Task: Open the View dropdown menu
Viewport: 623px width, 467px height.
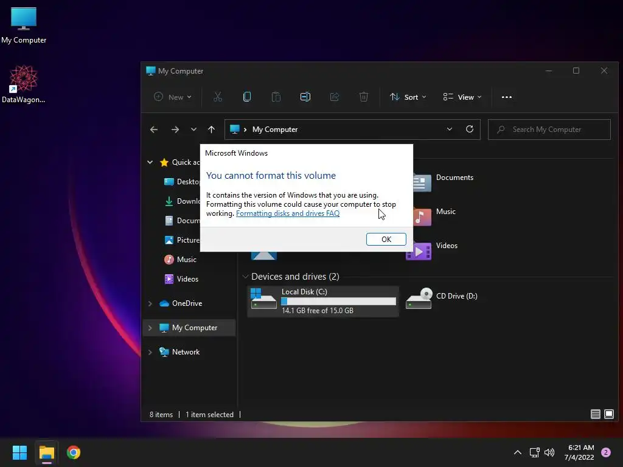Action: pyautogui.click(x=462, y=97)
